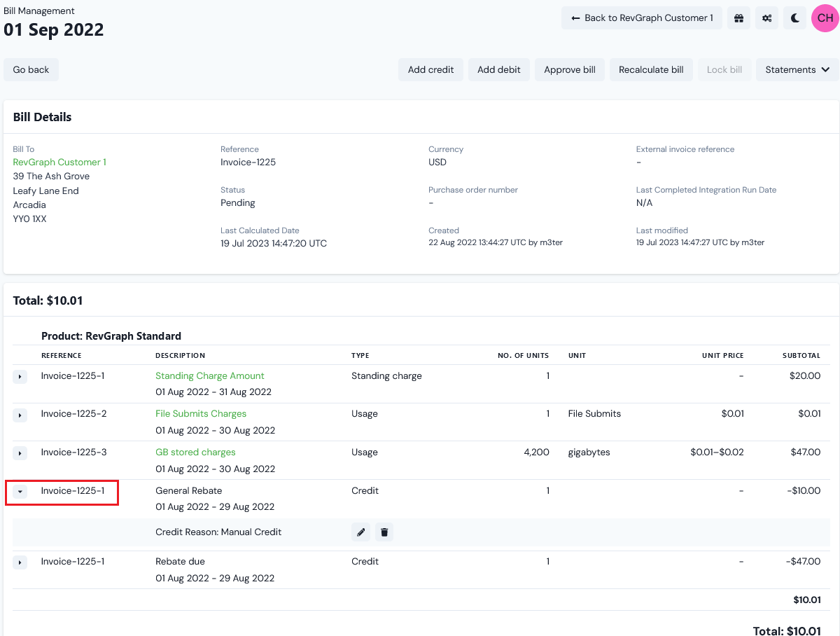Go back to RevGraph Customer 1
Viewport: 840px width, 636px height.
pyautogui.click(x=642, y=18)
